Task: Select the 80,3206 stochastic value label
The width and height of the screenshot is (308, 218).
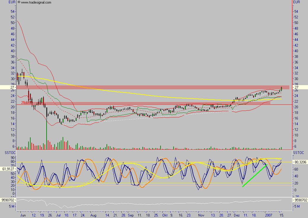Action: pos(300,162)
